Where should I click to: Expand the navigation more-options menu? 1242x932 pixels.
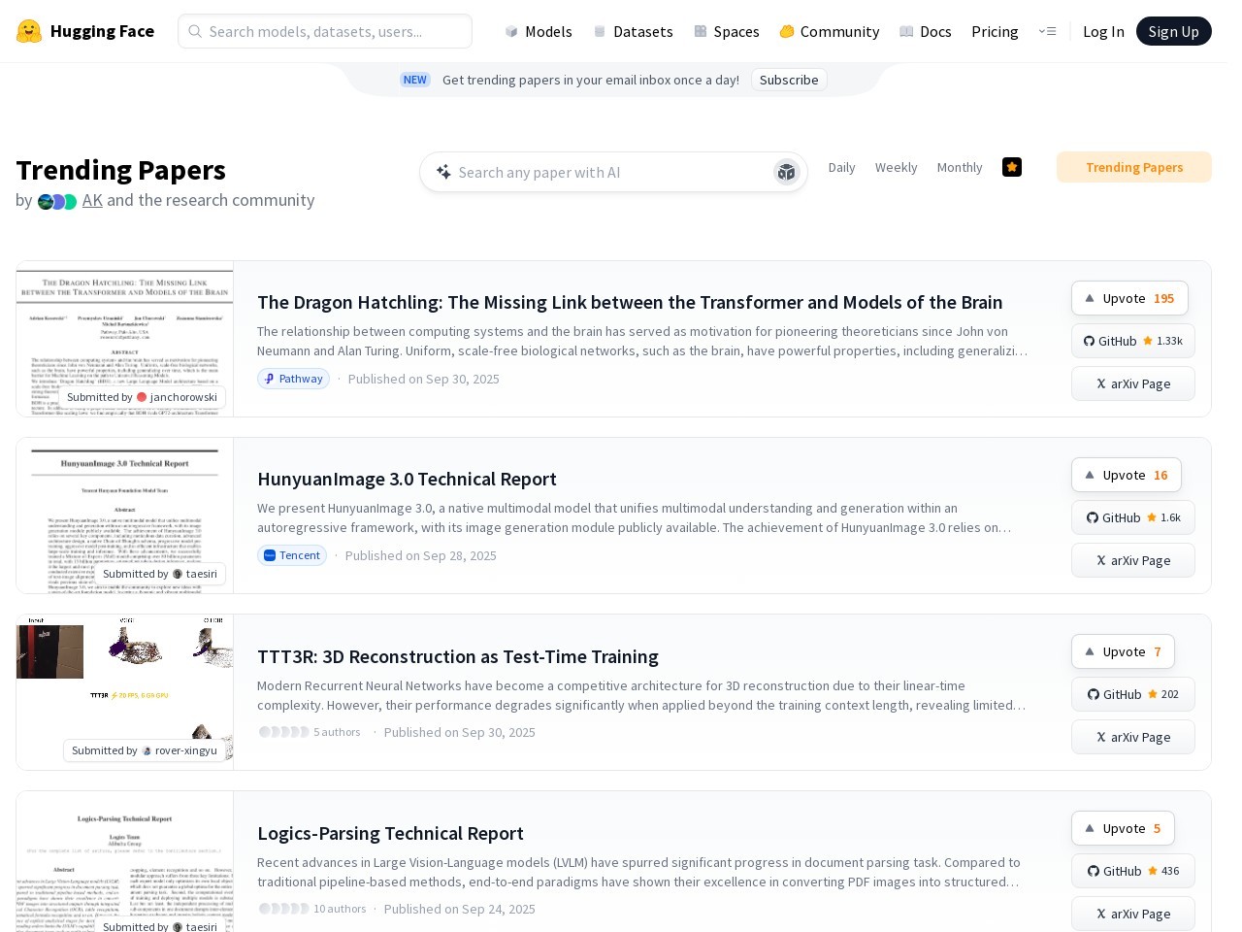tap(1047, 31)
